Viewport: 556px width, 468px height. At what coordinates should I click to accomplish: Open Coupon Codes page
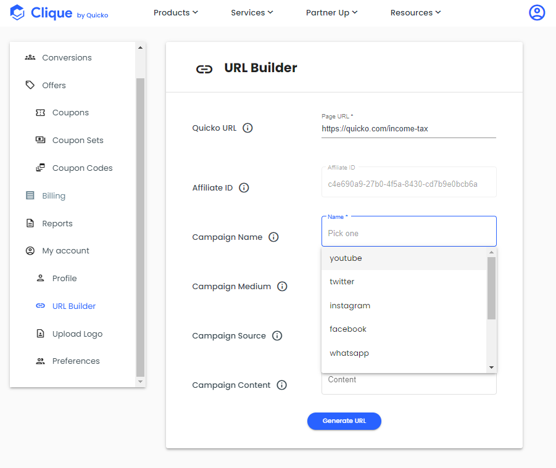click(83, 168)
